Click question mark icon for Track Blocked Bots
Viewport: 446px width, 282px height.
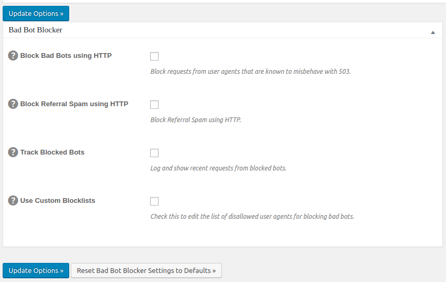click(x=13, y=152)
